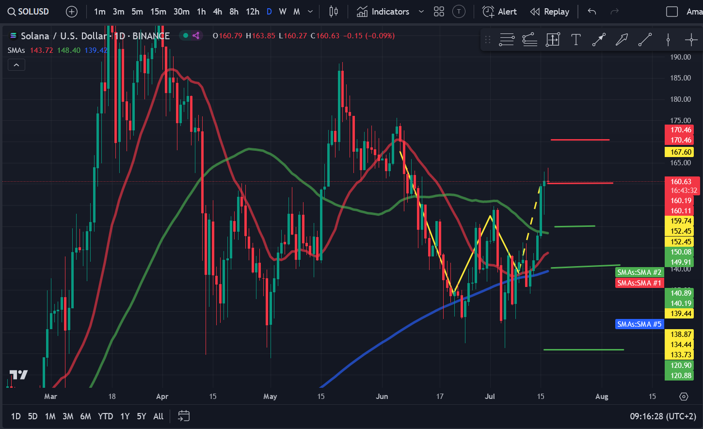The width and height of the screenshot is (703, 429).
Task: Add a symbol with the plus circle icon
Action: pyautogui.click(x=72, y=12)
